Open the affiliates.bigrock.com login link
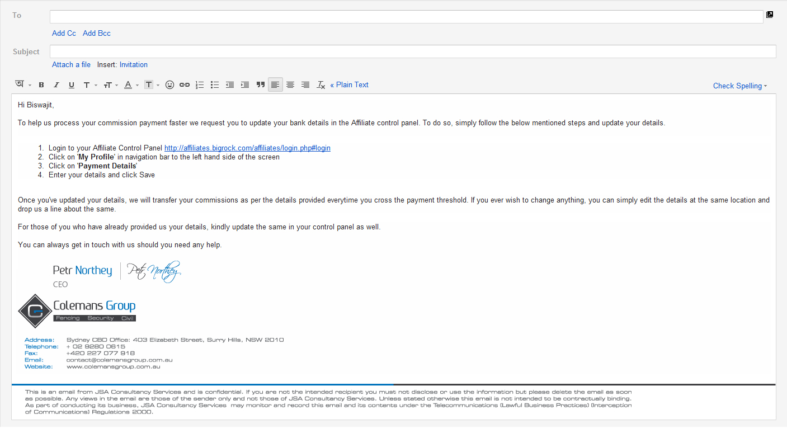This screenshot has width=787, height=428. click(247, 148)
